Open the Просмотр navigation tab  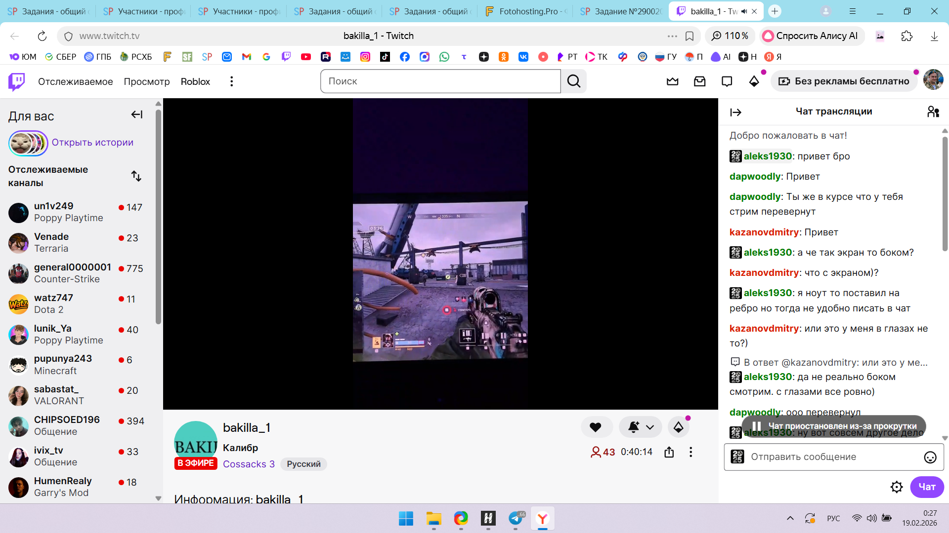tap(146, 81)
